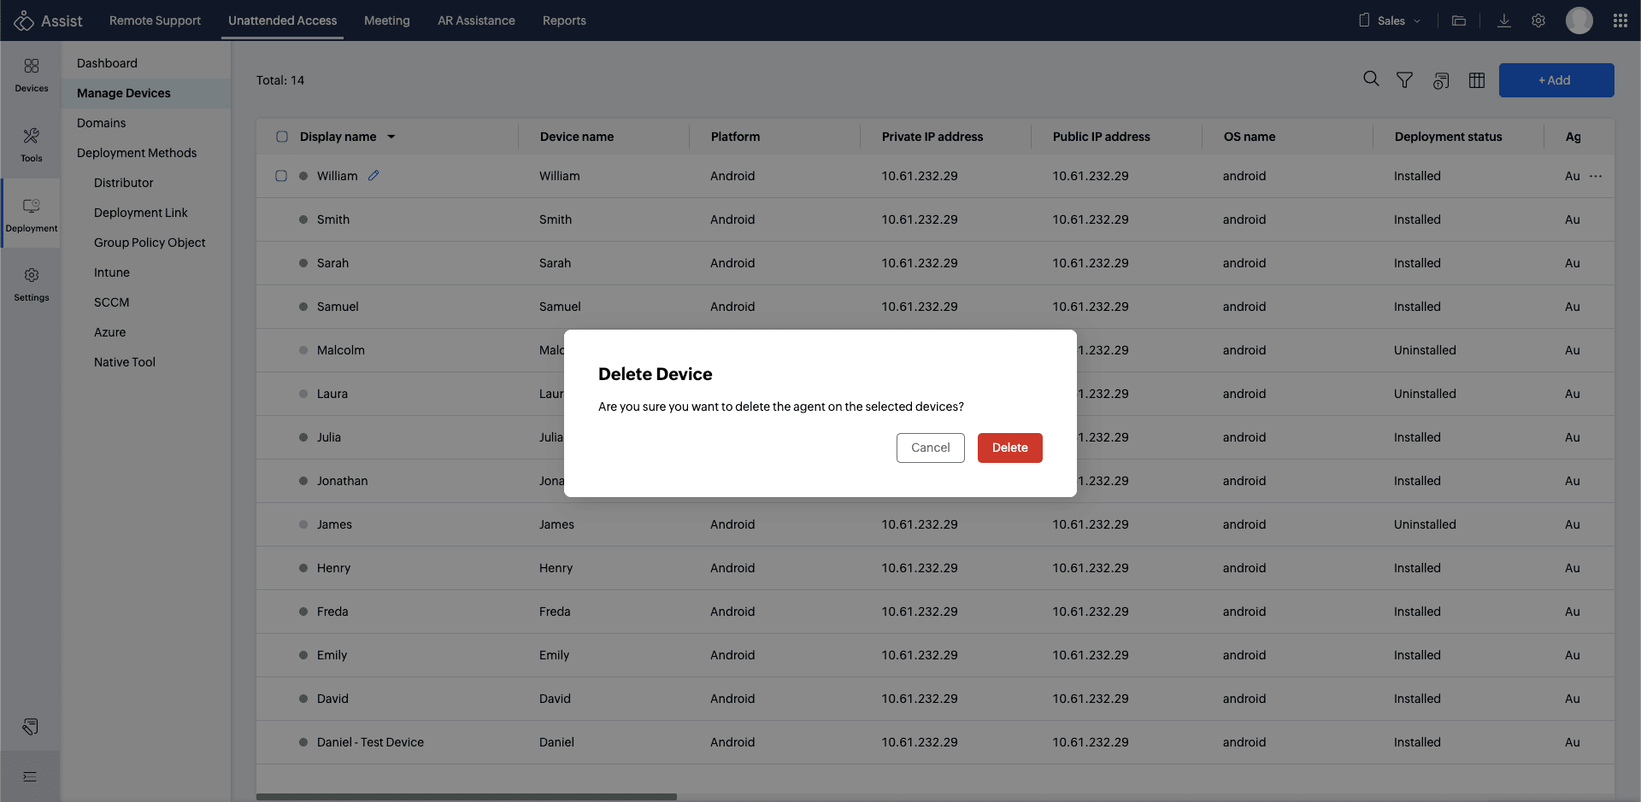Click Cancel in Delete Device dialog
This screenshot has height=802, width=1641.
[930, 448]
